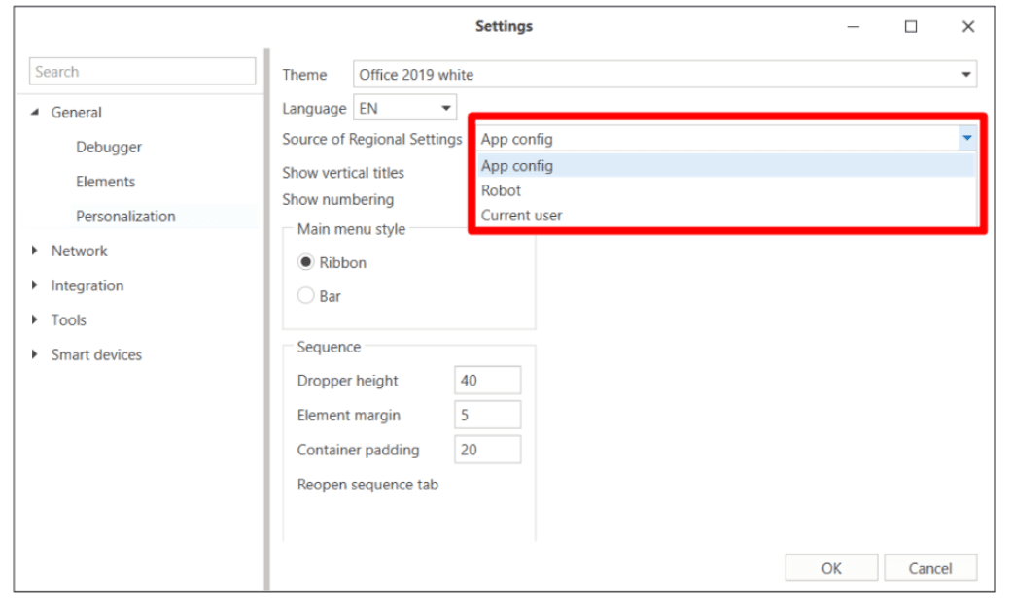Collapse the General tree node
This screenshot has height=604, width=1013.
pyautogui.click(x=36, y=113)
